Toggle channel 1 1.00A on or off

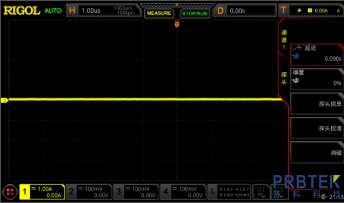click(x=42, y=192)
